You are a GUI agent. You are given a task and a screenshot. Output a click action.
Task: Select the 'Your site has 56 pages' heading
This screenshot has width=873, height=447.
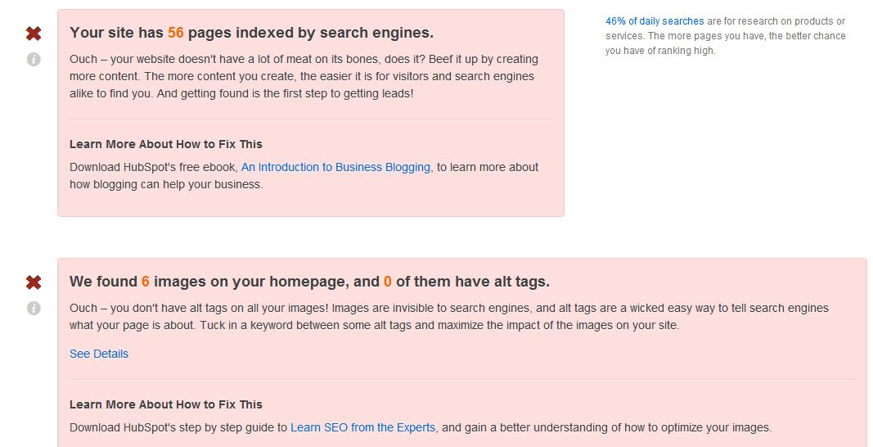click(x=252, y=33)
